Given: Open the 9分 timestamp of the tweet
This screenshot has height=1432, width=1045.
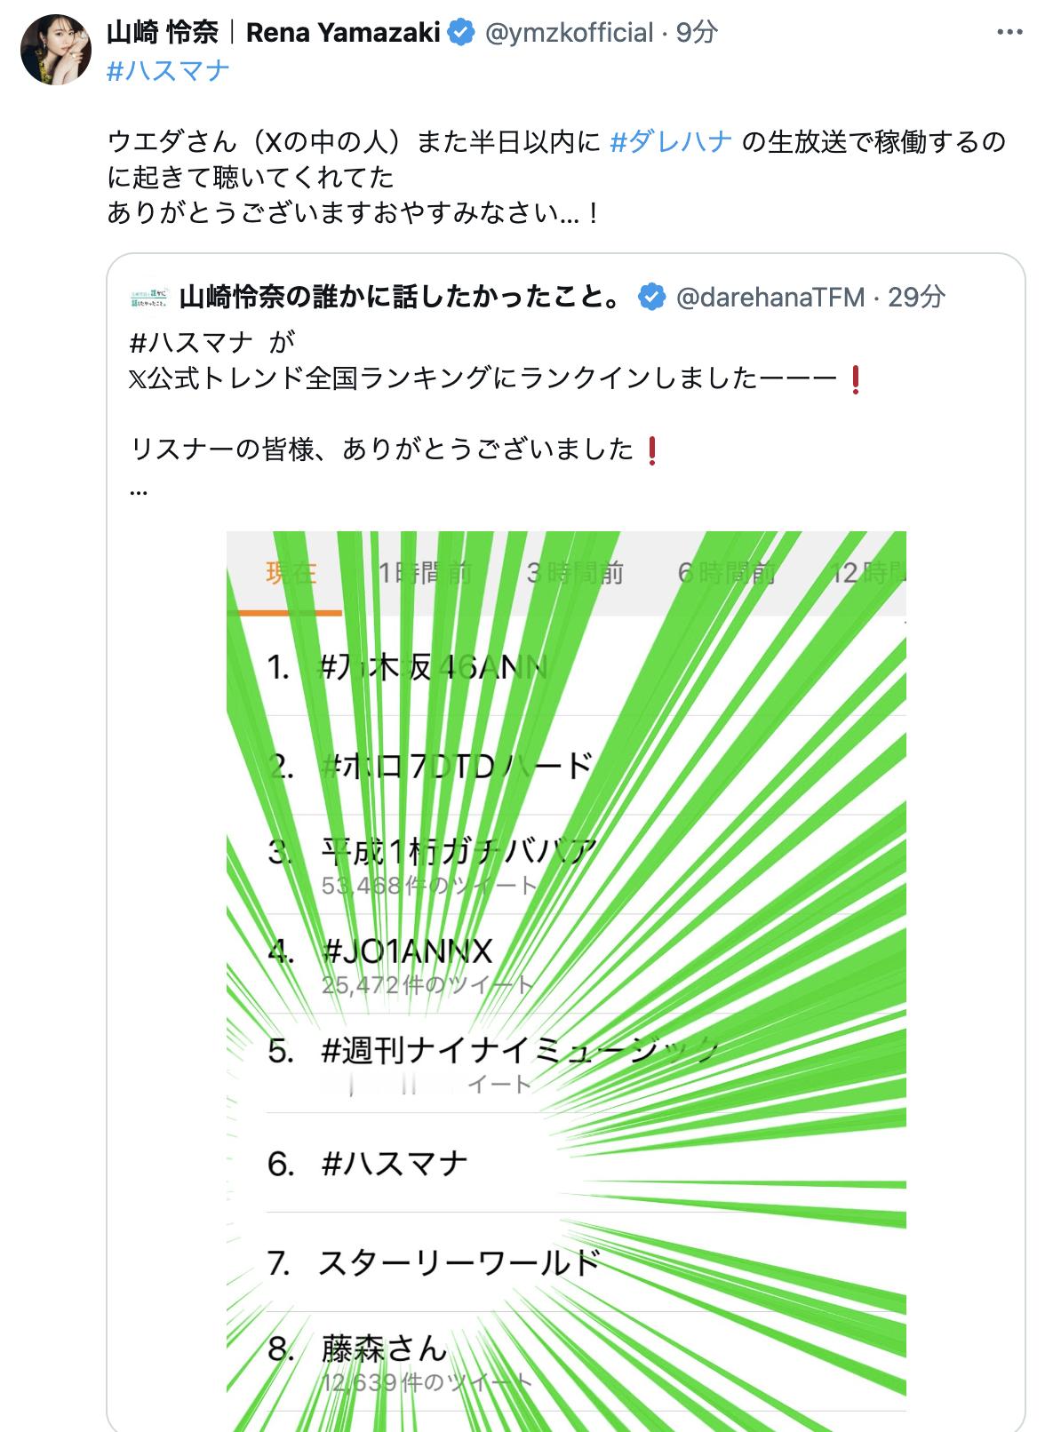Looking at the screenshot, I should (697, 33).
